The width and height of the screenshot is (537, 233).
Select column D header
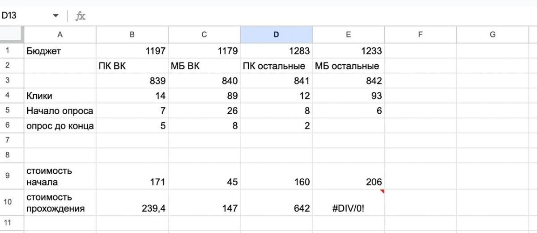click(x=276, y=34)
